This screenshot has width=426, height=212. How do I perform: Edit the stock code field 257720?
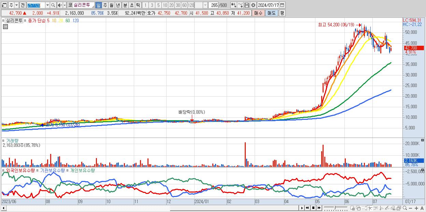click(x=36, y=5)
